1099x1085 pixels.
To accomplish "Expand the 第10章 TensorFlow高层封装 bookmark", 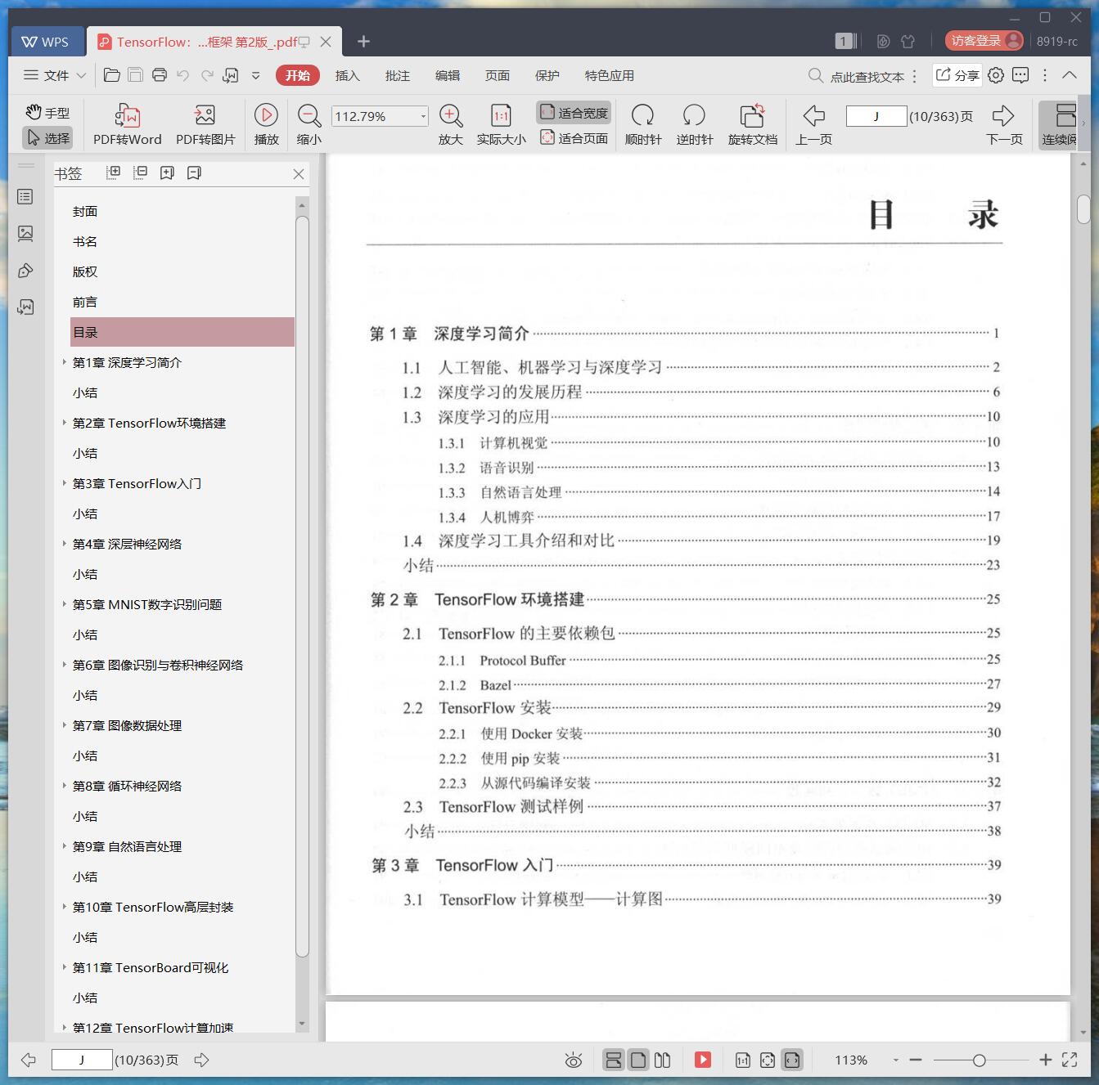I will point(65,907).
